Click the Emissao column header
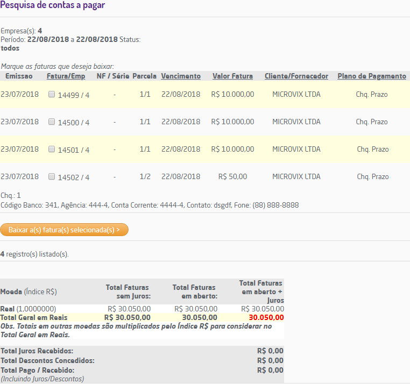The width and height of the screenshot is (410, 384). pyautogui.click(x=19, y=76)
